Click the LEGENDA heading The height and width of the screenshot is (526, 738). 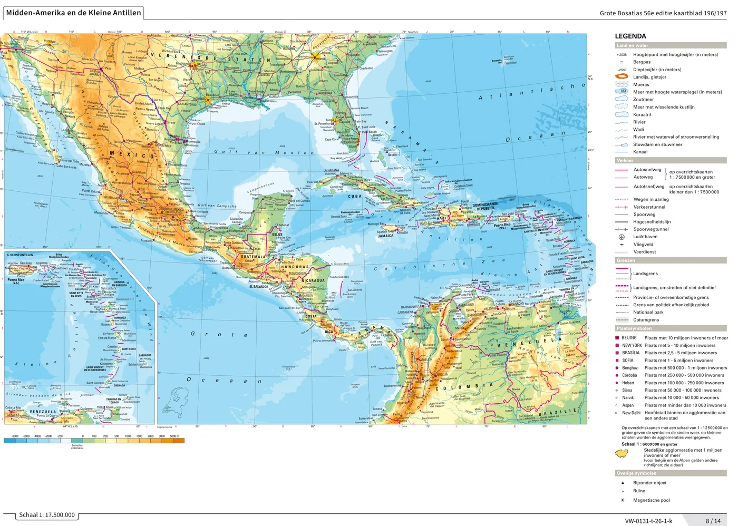click(630, 36)
